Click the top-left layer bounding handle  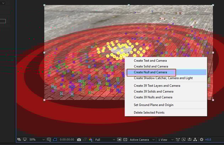[x=44, y=5]
